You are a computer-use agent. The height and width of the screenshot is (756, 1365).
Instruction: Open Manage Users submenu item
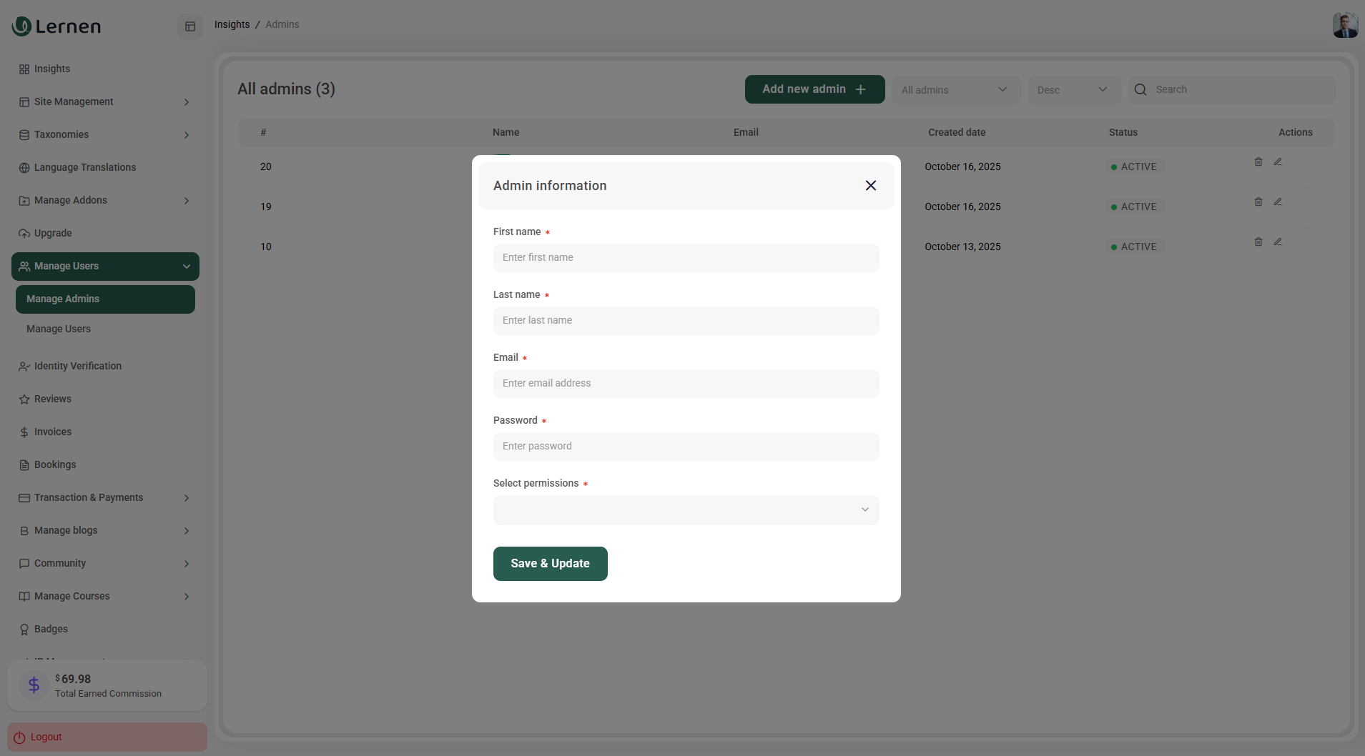59,329
